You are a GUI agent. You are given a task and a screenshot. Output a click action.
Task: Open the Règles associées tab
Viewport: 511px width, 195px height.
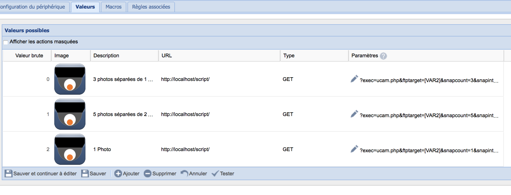[151, 7]
